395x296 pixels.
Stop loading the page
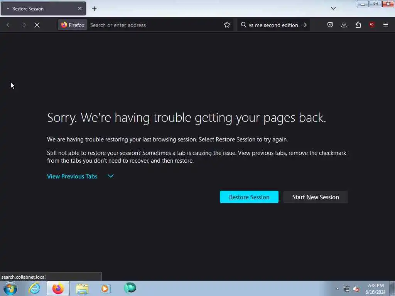pos(37,25)
